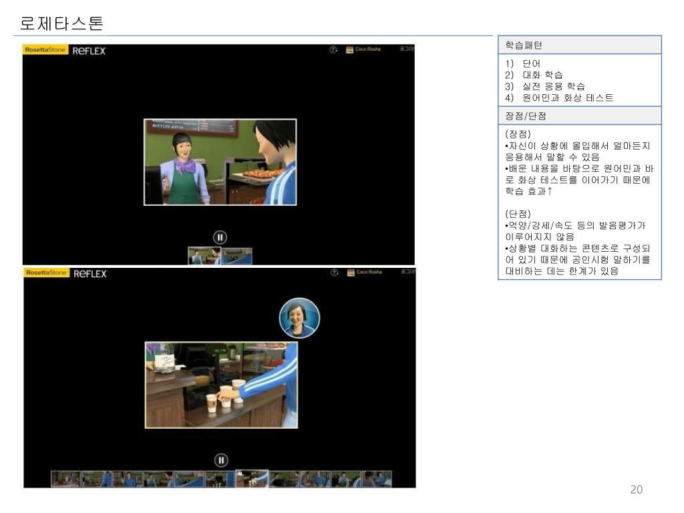Select last thumbnail in lower screen filmstrip
This screenshot has height=513, width=684.
pos(377,478)
